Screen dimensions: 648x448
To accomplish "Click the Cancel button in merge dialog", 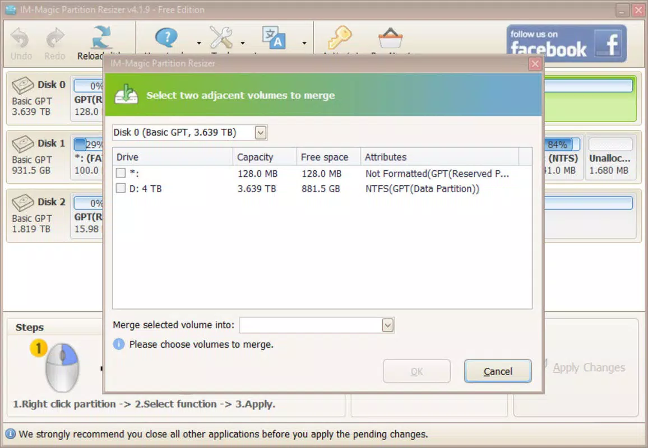I will point(498,371).
